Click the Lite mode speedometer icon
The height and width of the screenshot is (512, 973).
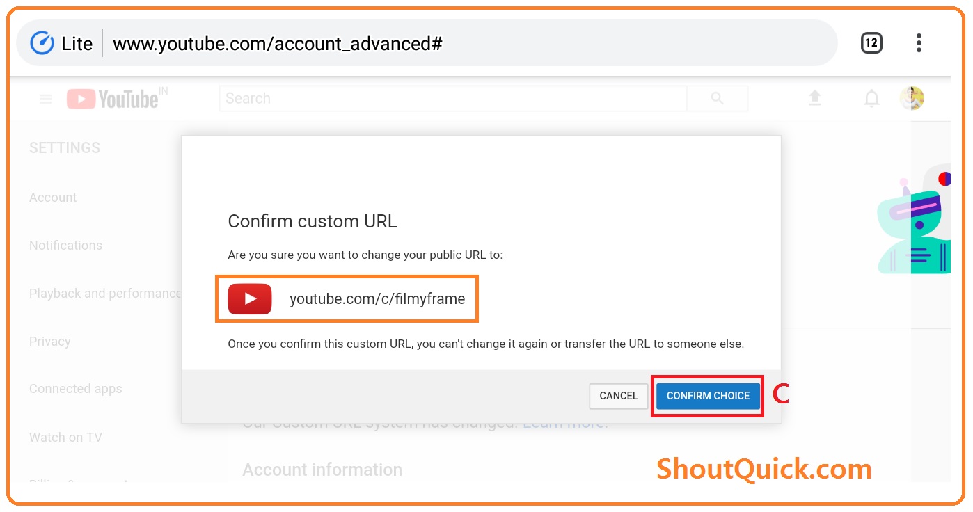pos(42,43)
